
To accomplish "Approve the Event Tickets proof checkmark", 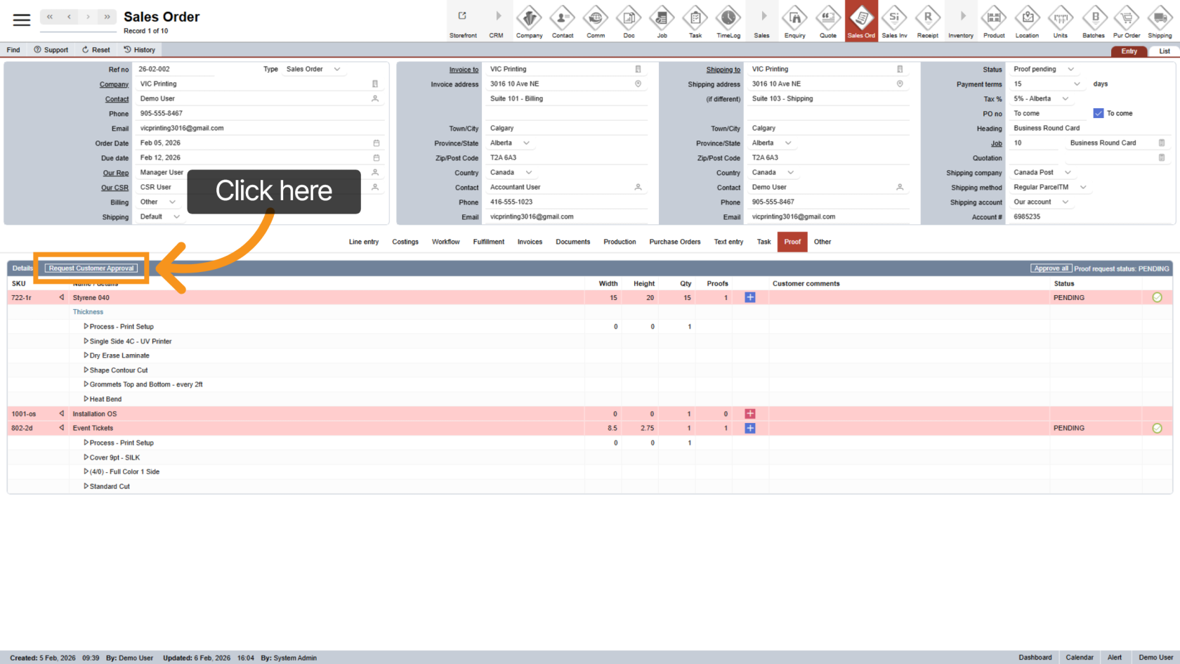I will pos(1157,428).
